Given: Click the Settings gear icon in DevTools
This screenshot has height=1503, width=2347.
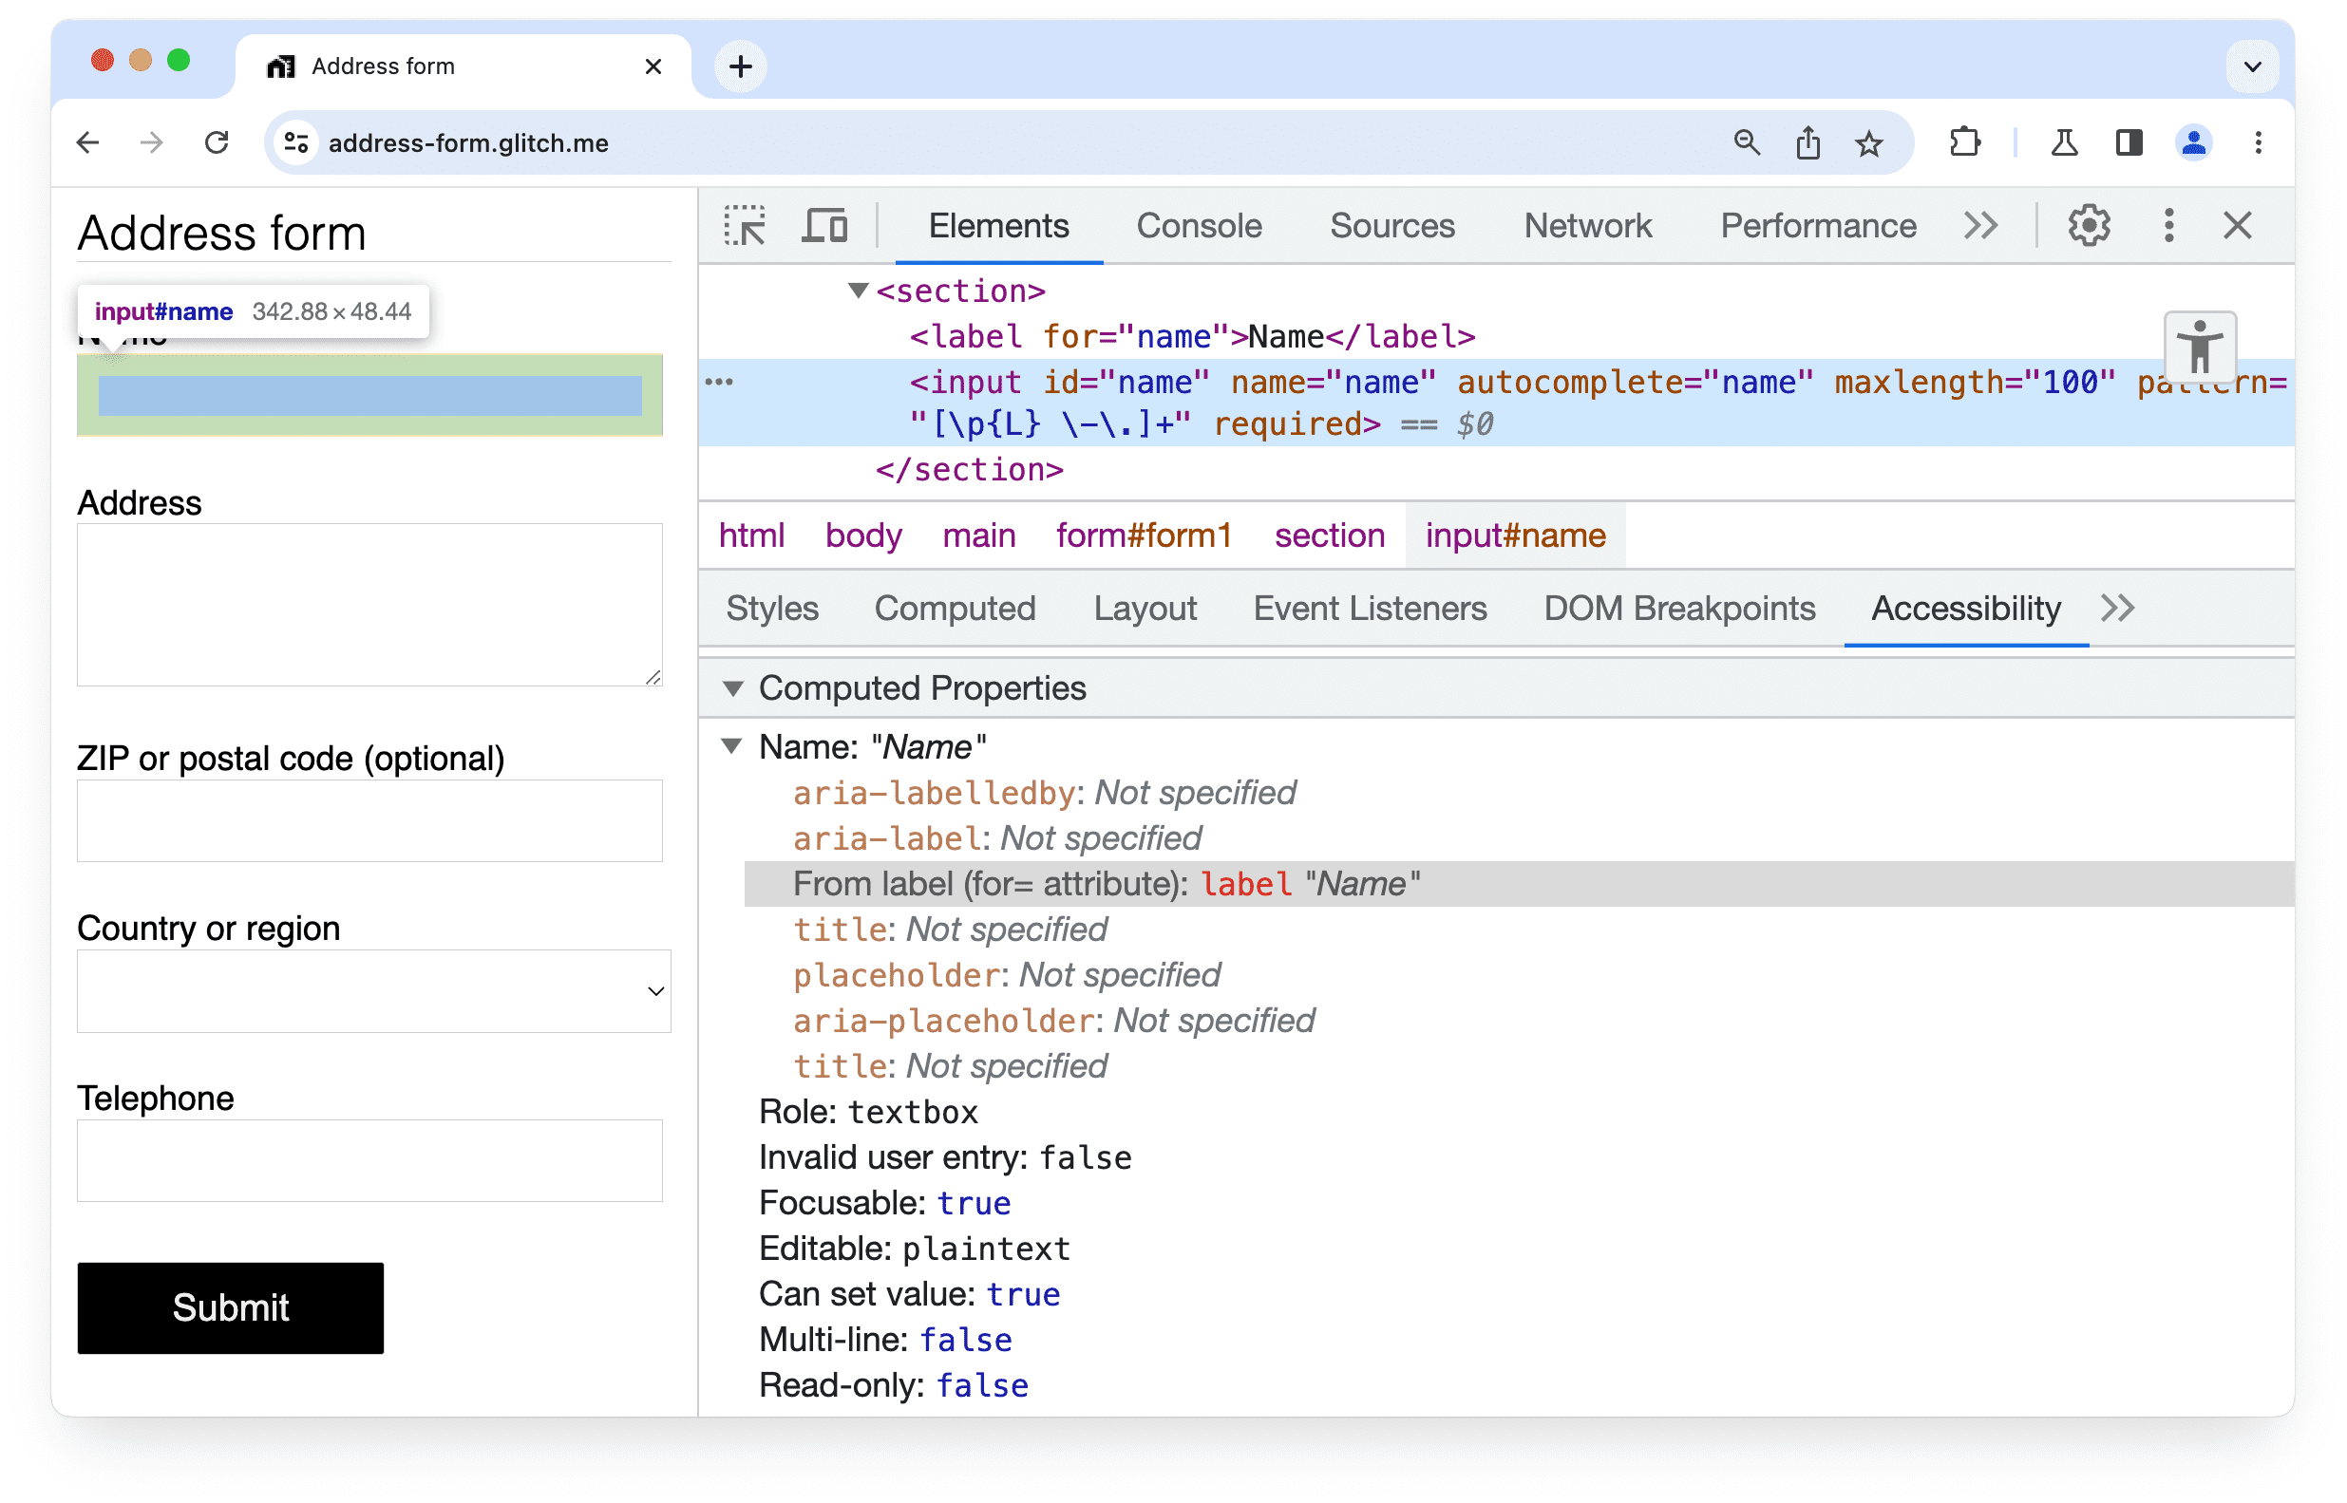Looking at the screenshot, I should (x=2091, y=226).
